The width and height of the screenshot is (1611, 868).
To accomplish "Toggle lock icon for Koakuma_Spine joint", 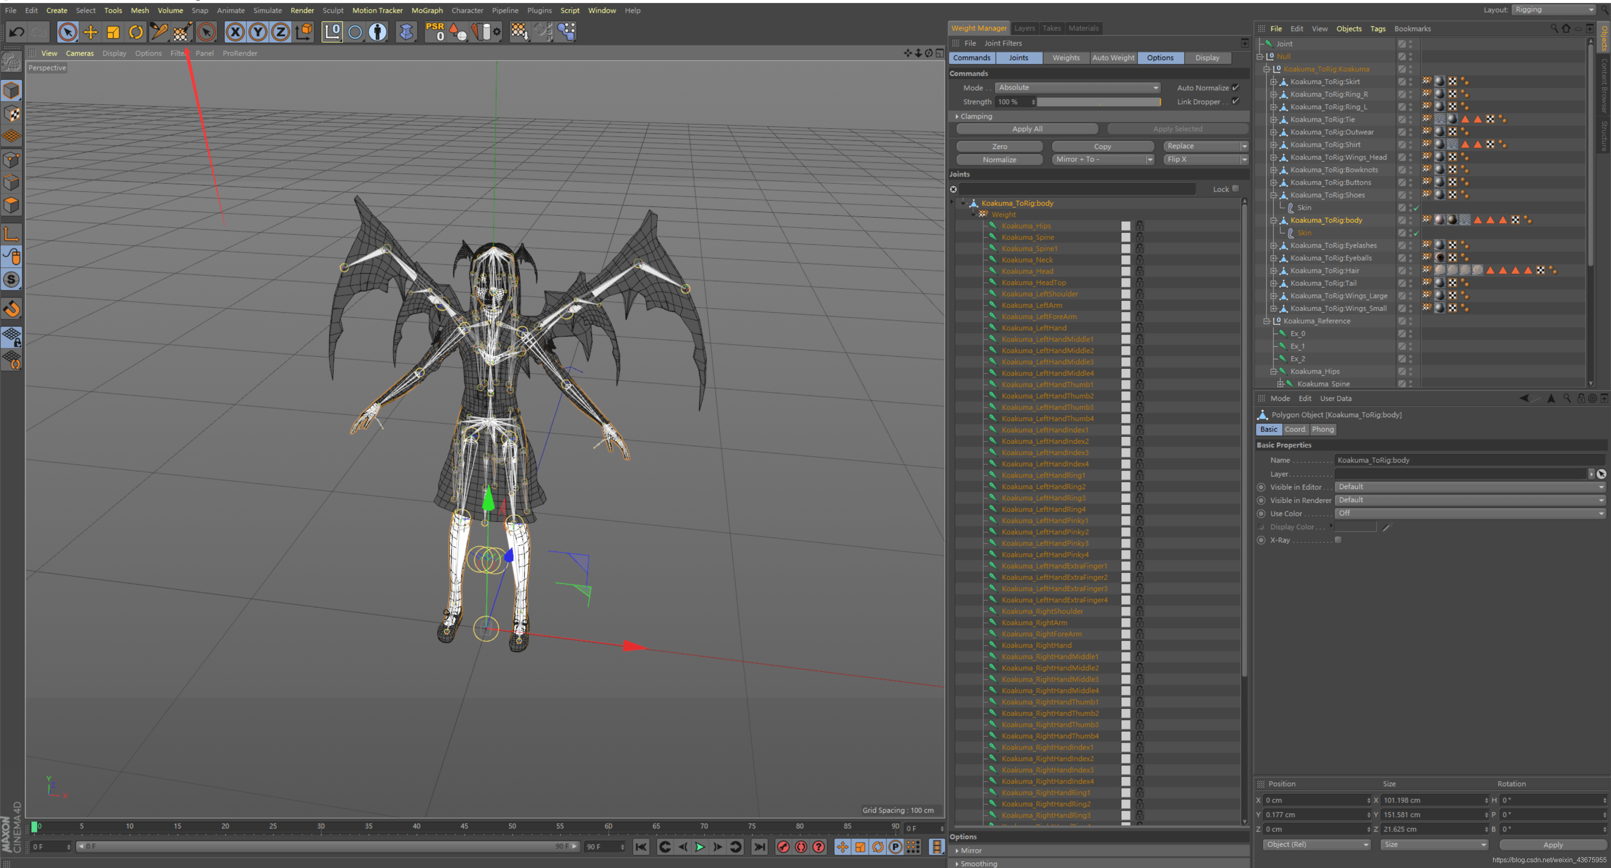I will tap(1139, 237).
